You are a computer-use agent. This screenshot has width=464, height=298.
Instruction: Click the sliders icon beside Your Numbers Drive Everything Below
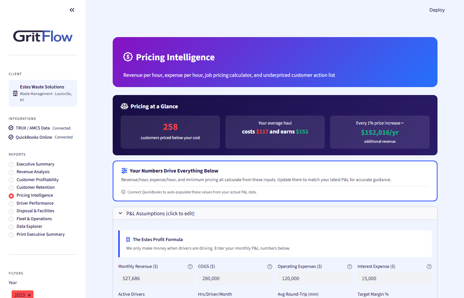pyautogui.click(x=124, y=170)
